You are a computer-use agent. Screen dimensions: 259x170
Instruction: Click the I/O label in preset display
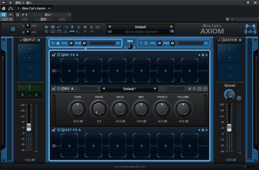tap(110, 32)
